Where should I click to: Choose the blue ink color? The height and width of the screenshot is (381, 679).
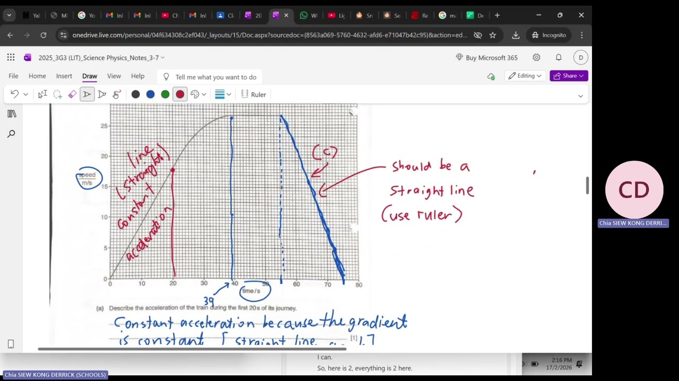click(151, 94)
